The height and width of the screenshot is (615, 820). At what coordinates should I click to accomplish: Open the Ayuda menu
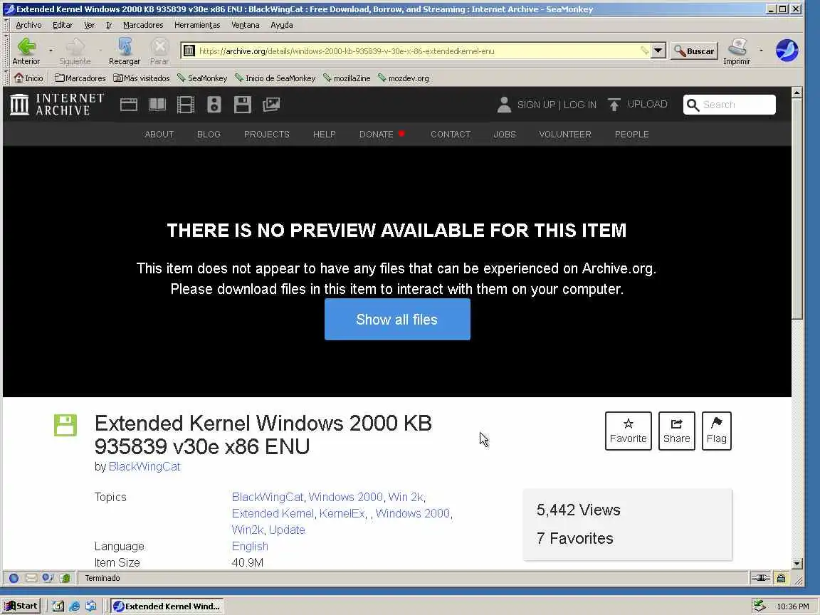tap(281, 25)
